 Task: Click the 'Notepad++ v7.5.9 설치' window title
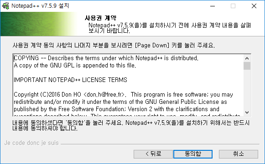40,6
